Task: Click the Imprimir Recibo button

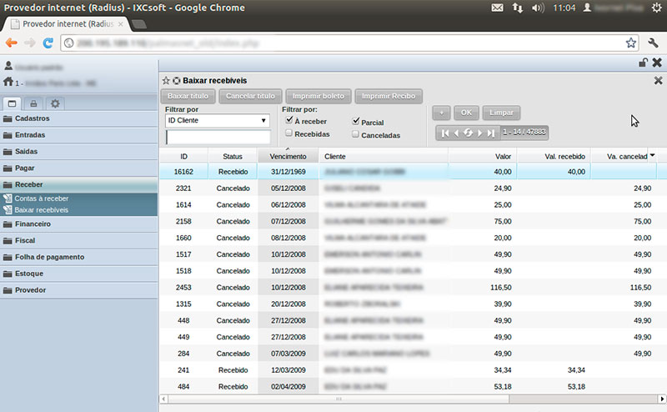Action: pos(389,96)
